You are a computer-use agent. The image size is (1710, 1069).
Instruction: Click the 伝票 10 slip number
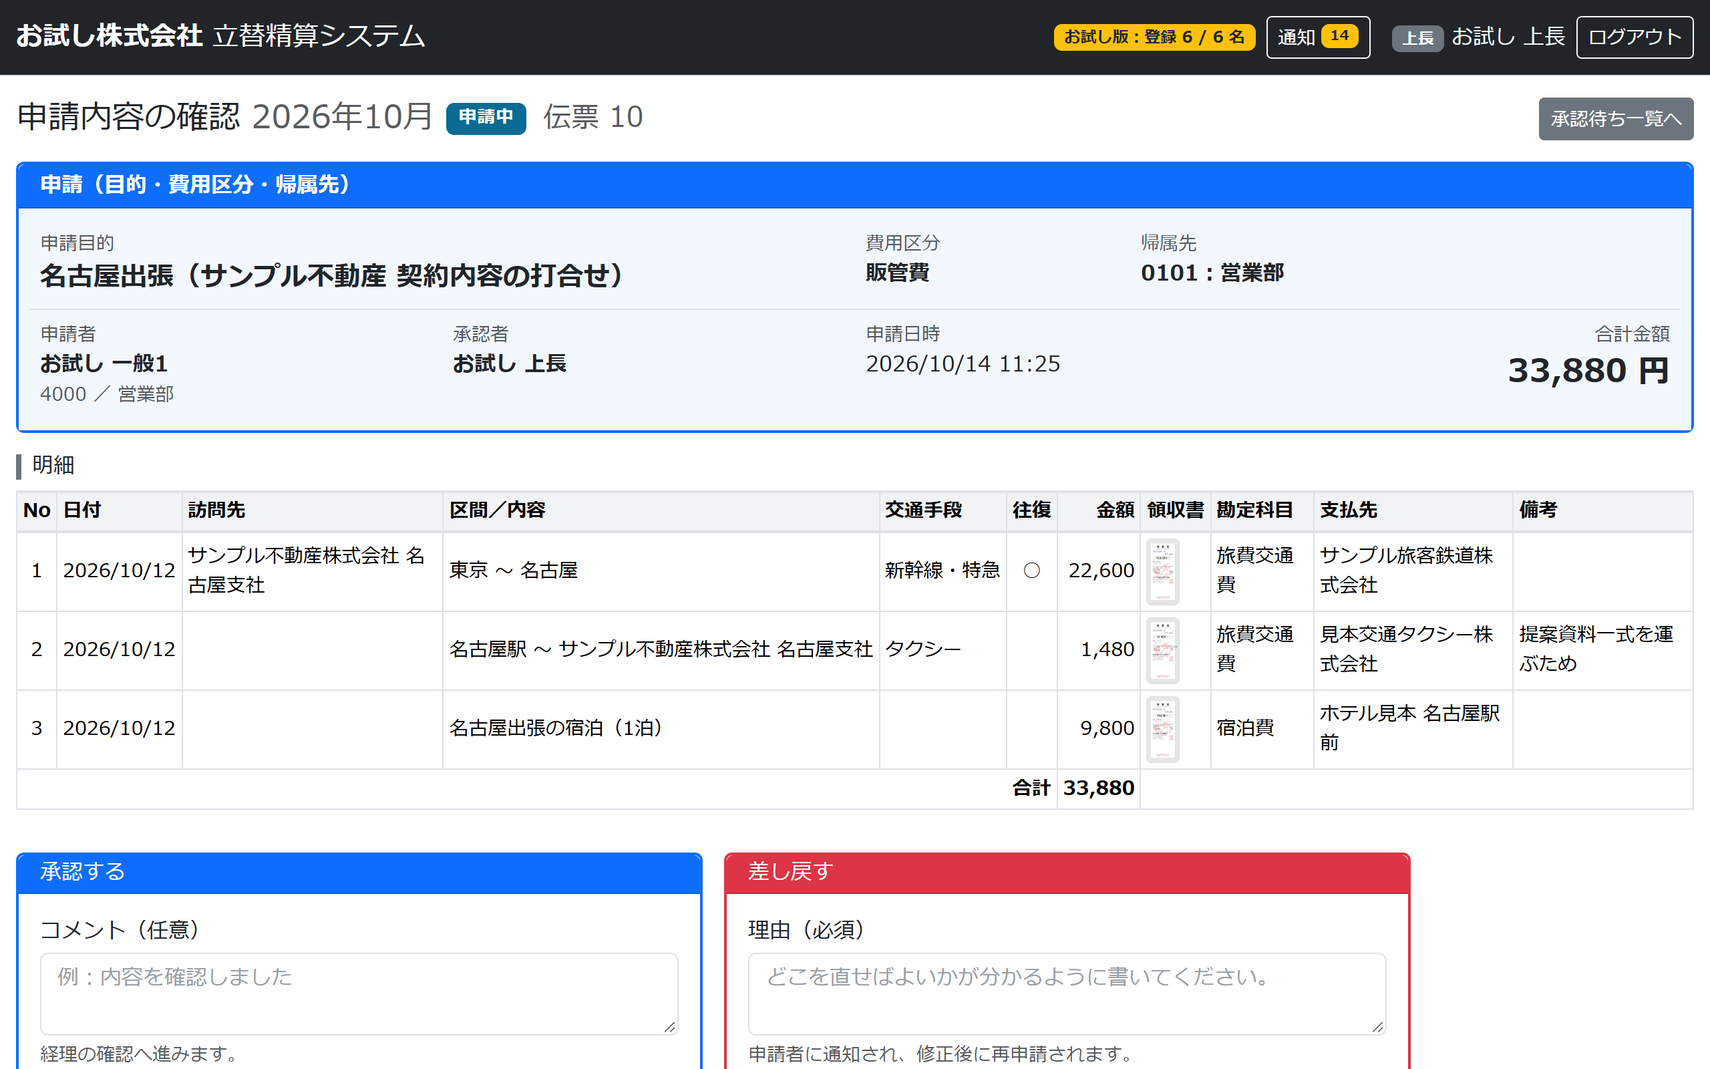[x=593, y=117]
